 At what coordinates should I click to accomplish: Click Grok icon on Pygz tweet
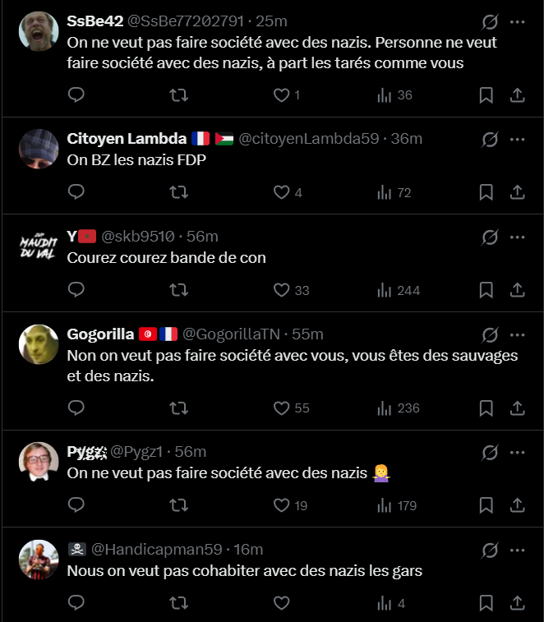click(490, 453)
